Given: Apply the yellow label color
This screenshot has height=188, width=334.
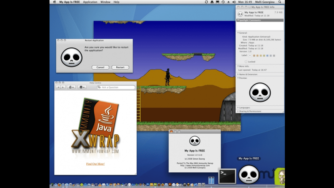Looking at the screenshot, I should click(x=261, y=56).
